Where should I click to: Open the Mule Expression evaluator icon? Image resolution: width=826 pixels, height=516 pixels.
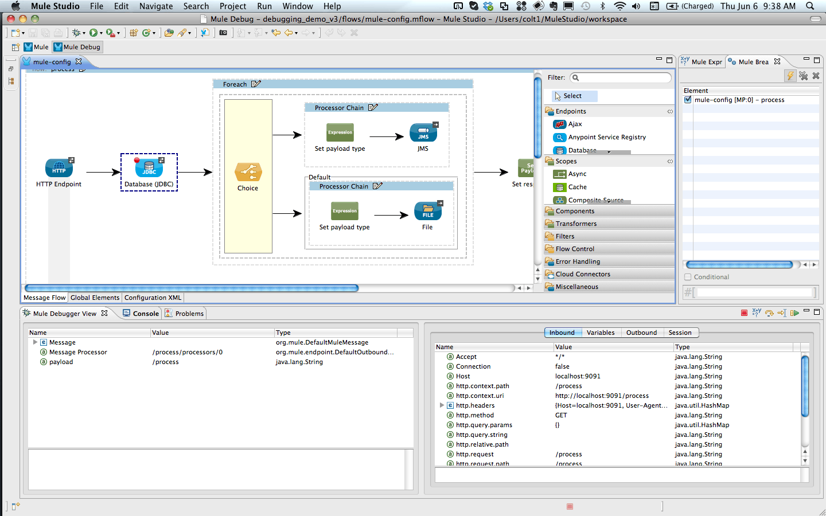tap(757, 312)
